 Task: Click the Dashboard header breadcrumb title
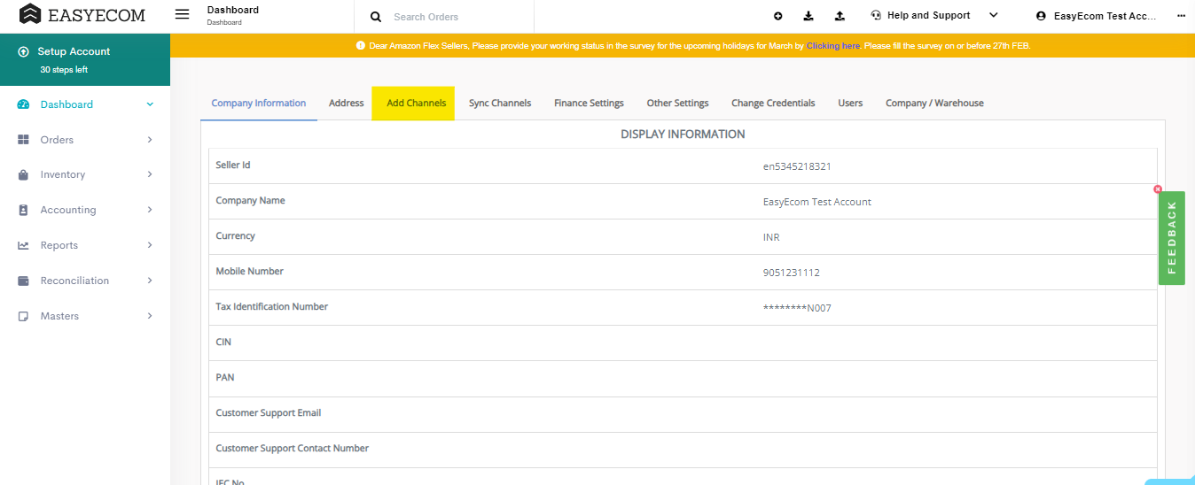233,10
